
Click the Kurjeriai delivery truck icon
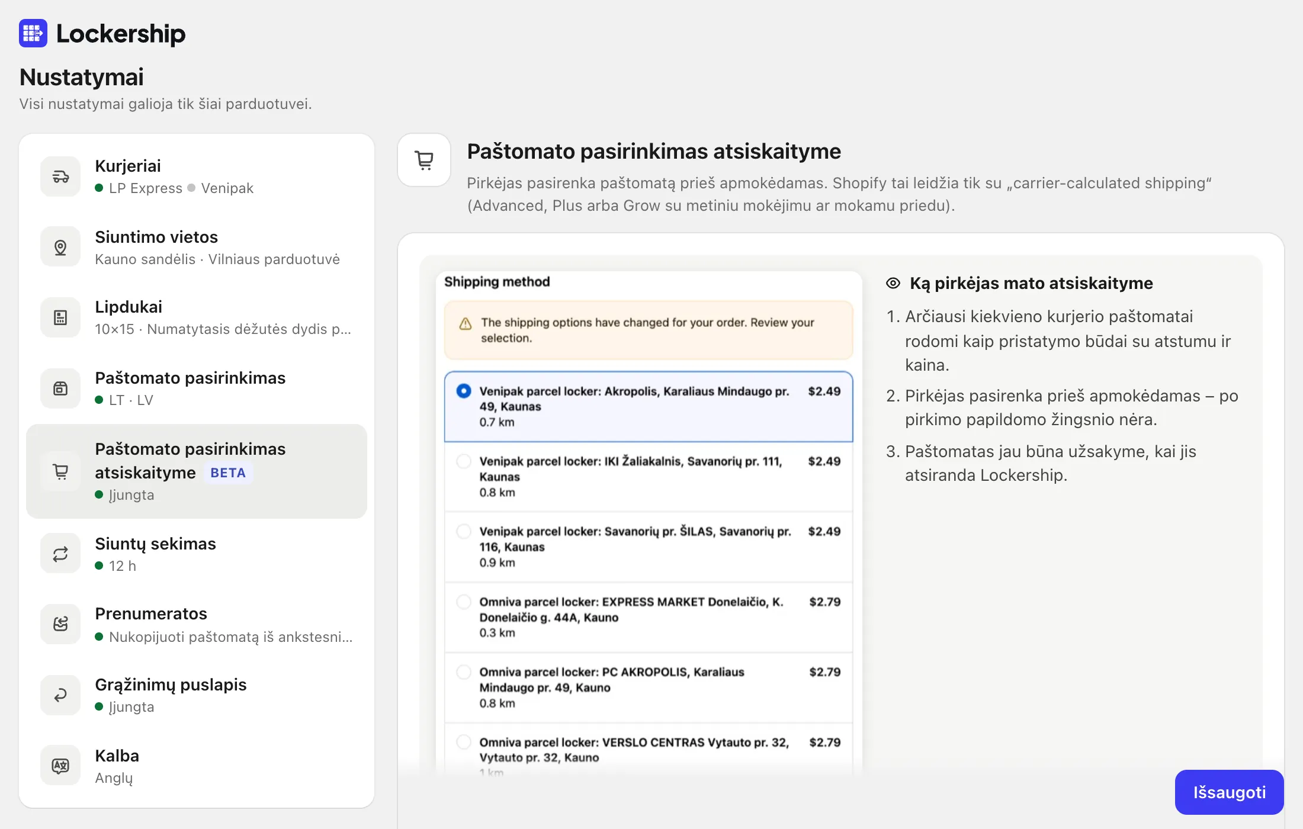coord(60,176)
